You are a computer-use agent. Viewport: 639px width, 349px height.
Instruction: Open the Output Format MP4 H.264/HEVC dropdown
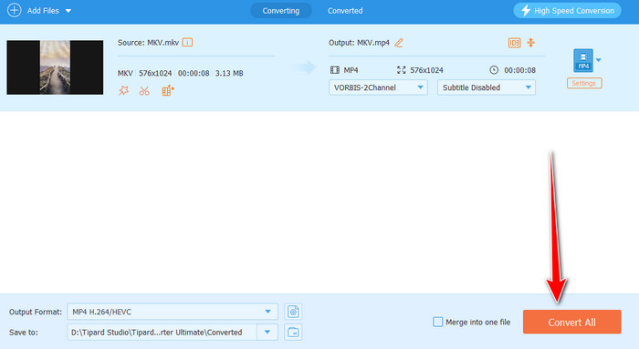(173, 312)
